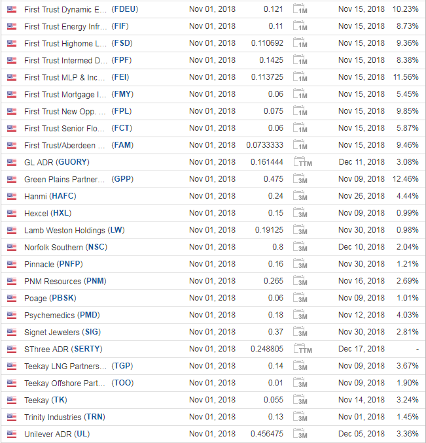Screen dimensions: 426x443
Task: Click the TTM calendar icon for SThree ADR
Action: 303,349
